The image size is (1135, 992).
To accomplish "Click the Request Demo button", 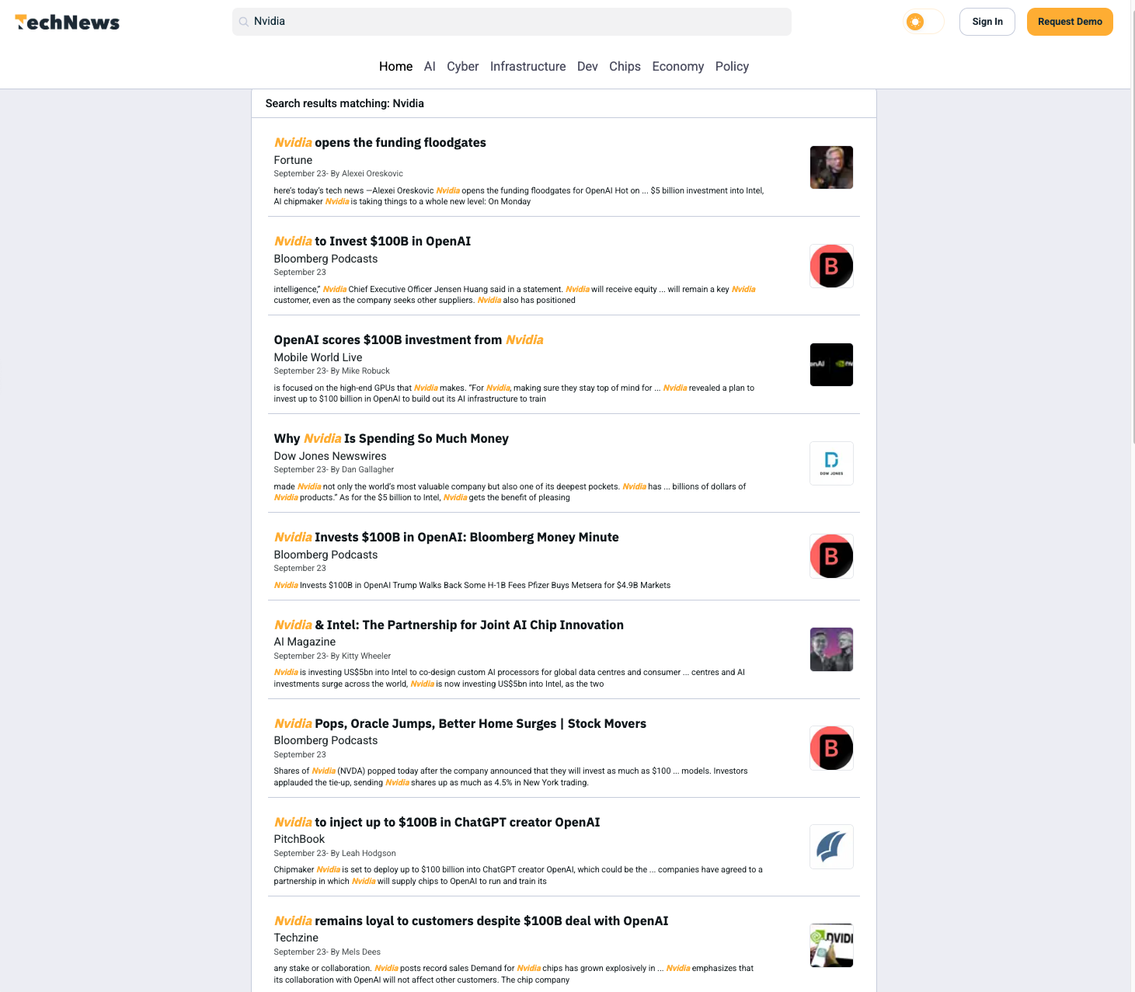I will 1069,22.
